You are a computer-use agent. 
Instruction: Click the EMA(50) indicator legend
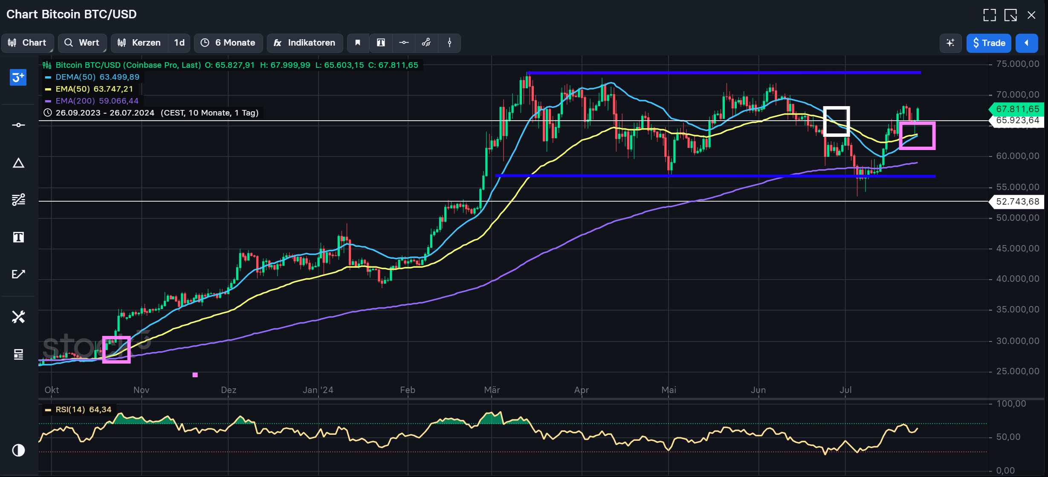pos(94,89)
